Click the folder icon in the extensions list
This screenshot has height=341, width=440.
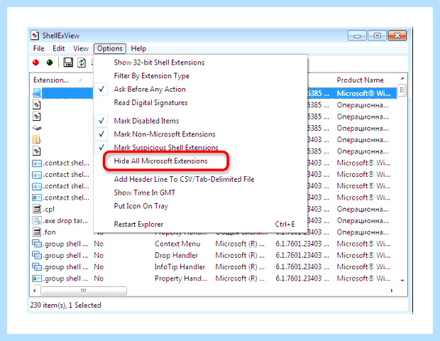(37, 139)
